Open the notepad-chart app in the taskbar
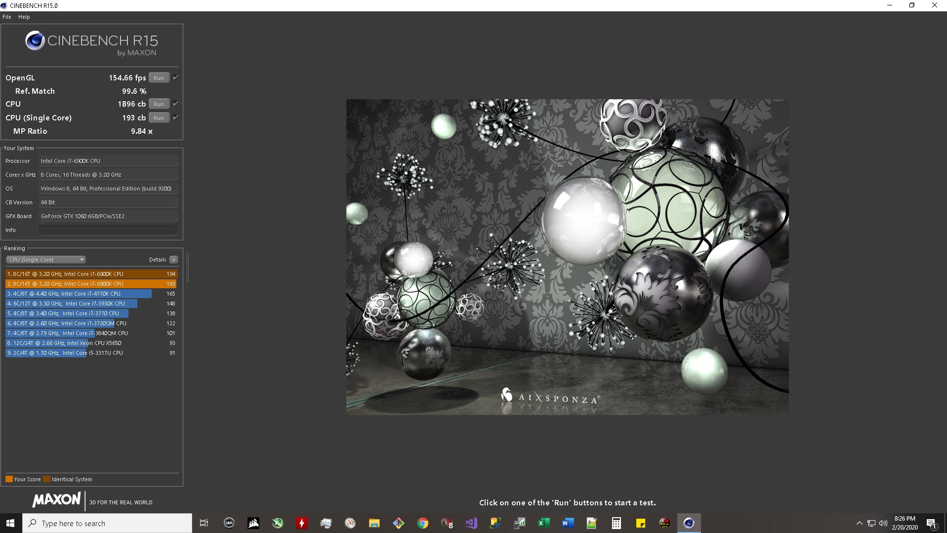947x533 pixels. pyautogui.click(x=592, y=523)
